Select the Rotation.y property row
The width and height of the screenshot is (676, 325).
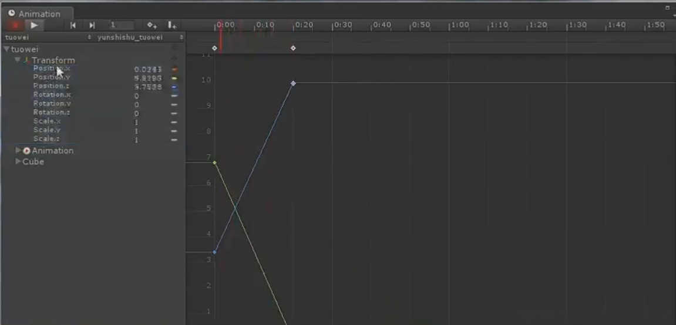94,104
